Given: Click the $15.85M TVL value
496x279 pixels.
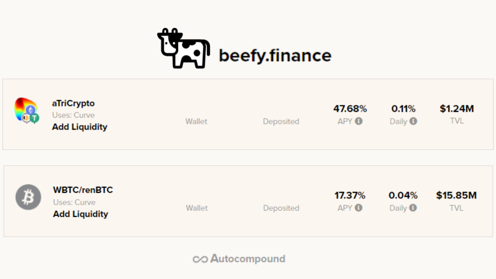Looking at the screenshot, I should click(457, 195).
